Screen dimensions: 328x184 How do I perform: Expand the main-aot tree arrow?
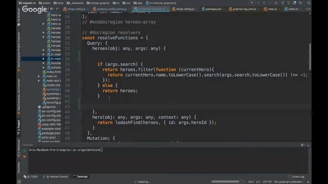coord(39,81)
